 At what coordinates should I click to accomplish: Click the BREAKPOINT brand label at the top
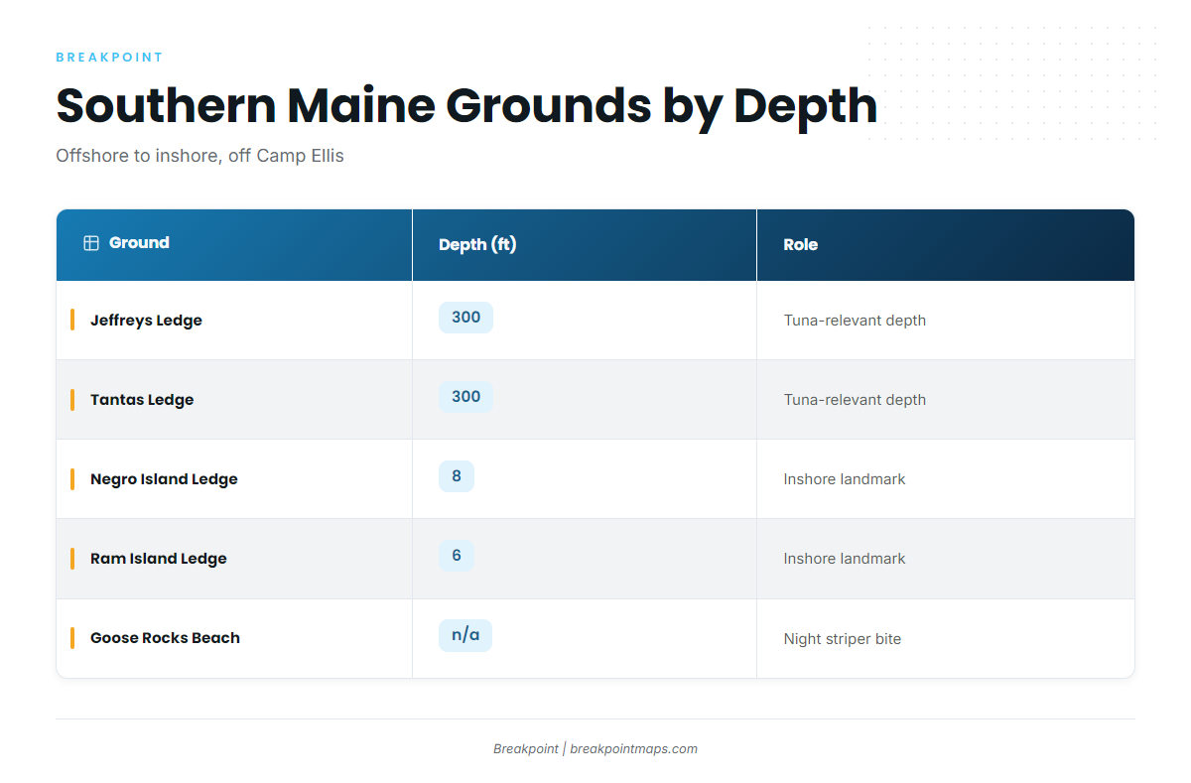109,58
